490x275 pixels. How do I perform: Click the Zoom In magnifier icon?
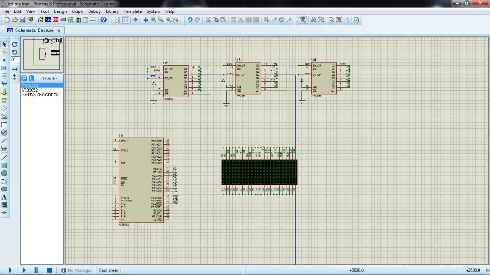153,20
